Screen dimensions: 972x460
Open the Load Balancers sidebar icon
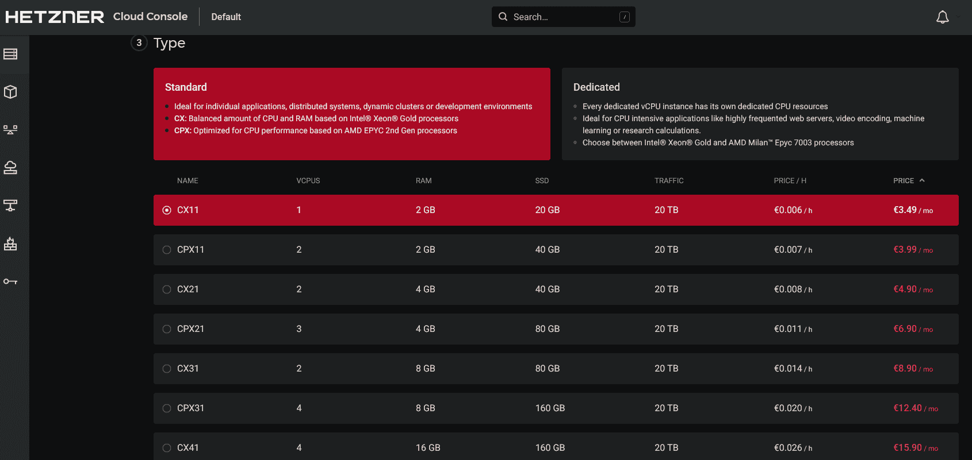tap(10, 130)
